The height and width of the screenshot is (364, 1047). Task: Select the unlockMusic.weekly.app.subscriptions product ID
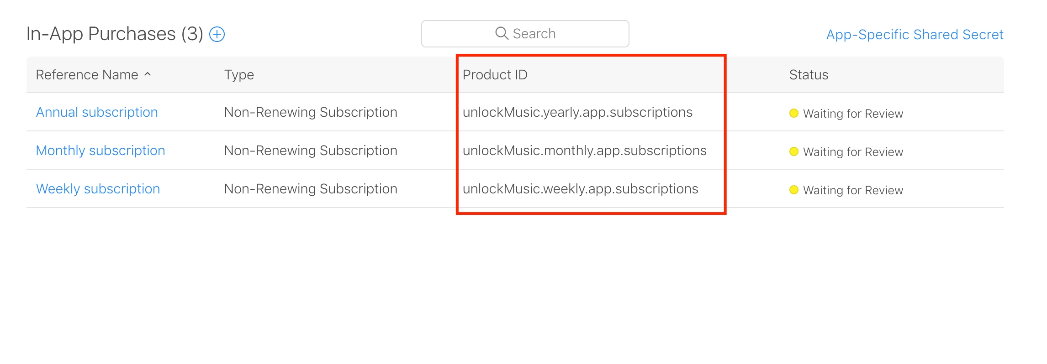point(580,189)
